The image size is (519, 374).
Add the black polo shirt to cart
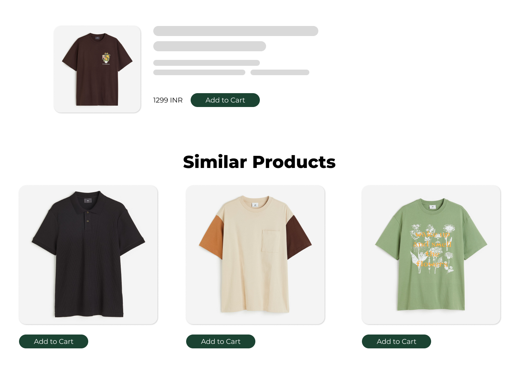coord(54,341)
